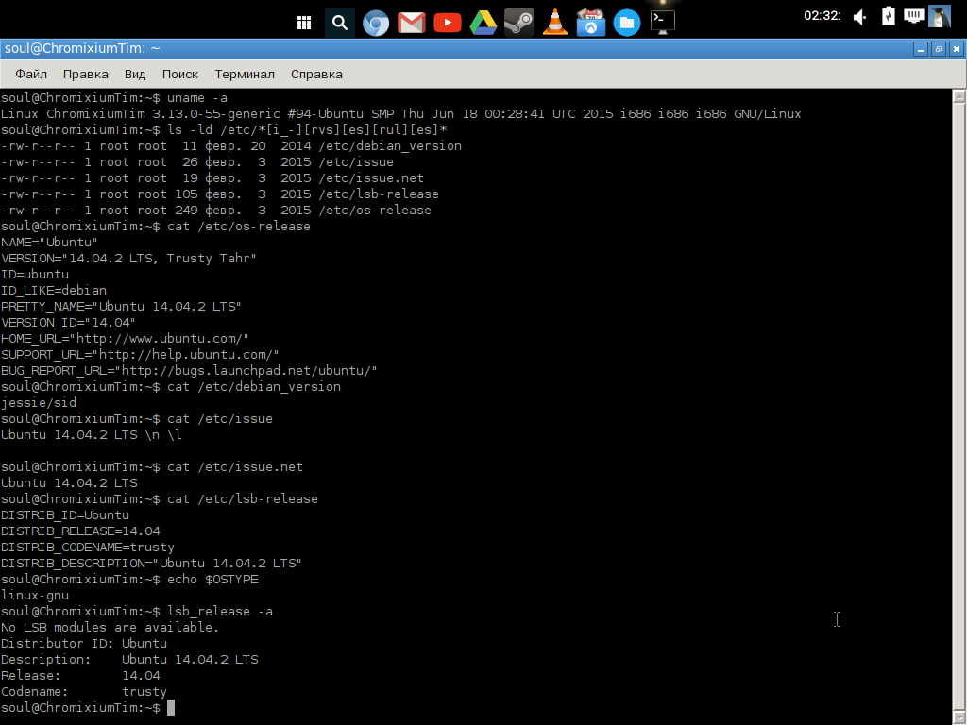This screenshot has height=725, width=967.
Task: Close the terminal window
Action: [x=957, y=49]
